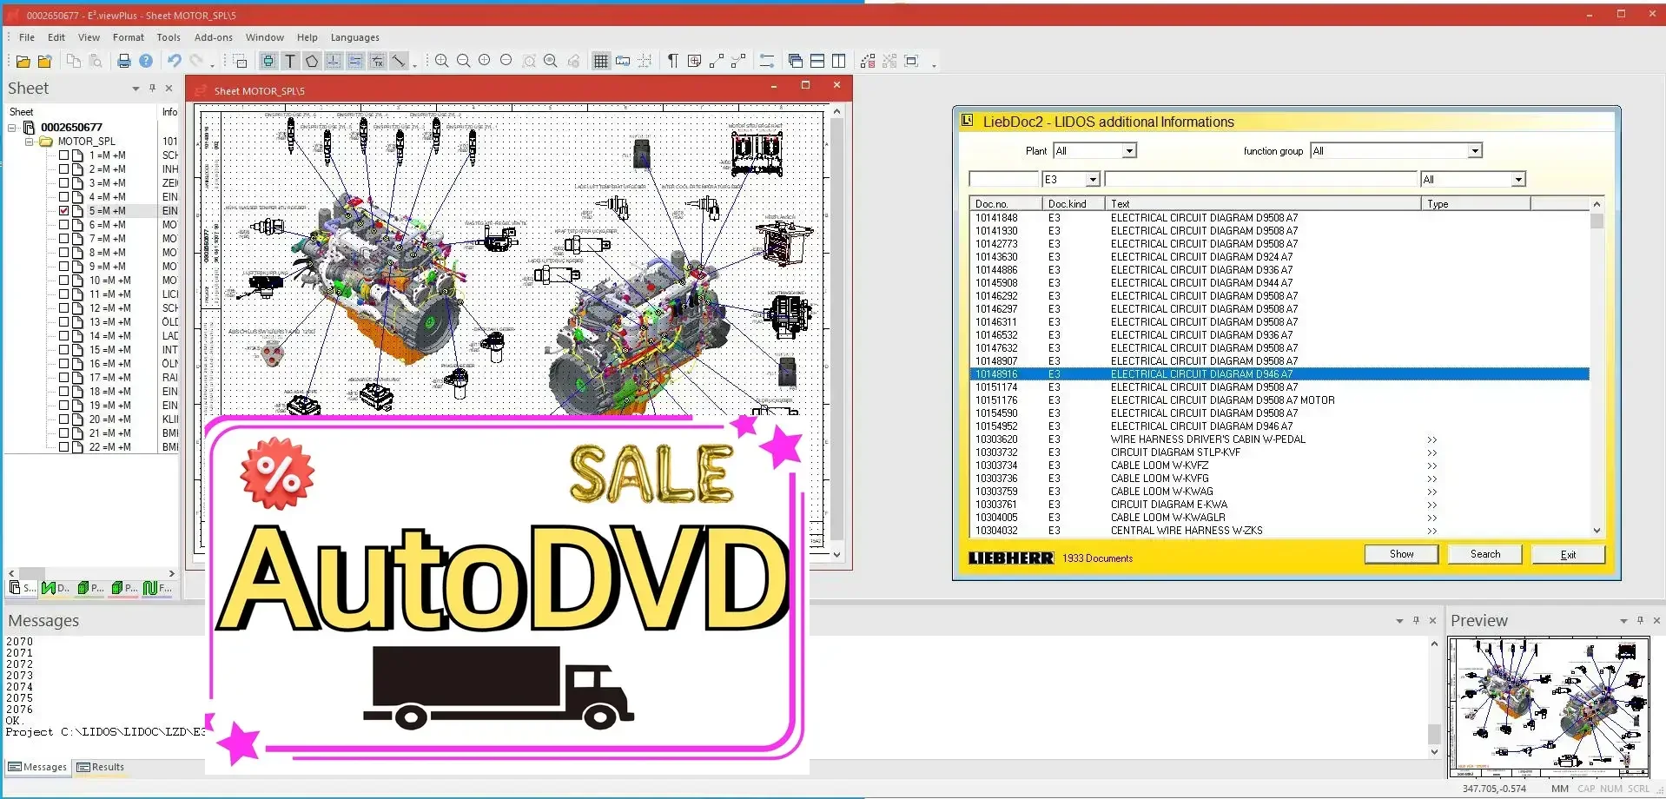Screen dimensions: 1666x799
Task: Zoom out using the magnifier minus icon
Action: point(463,61)
